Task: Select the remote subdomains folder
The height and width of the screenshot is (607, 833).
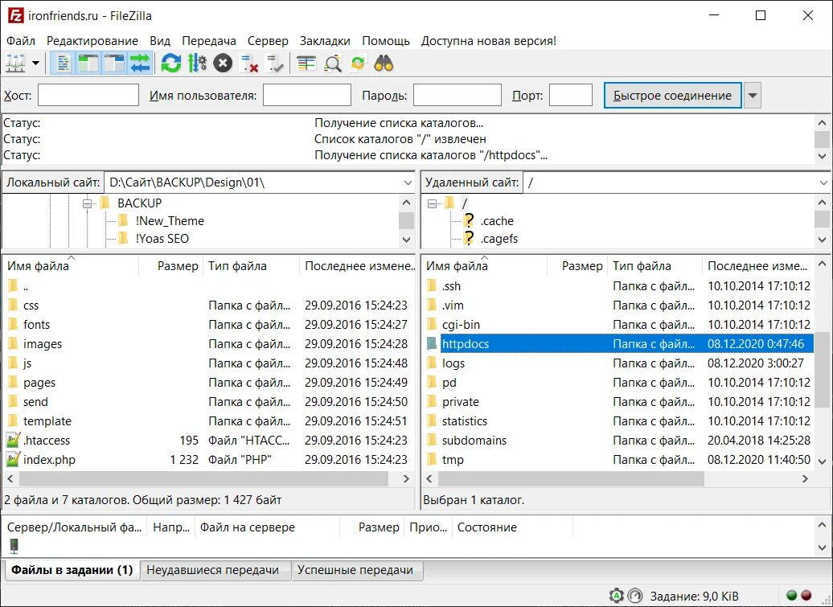Action: click(474, 441)
